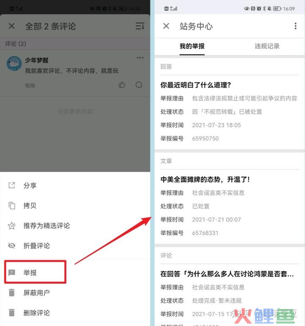Toggle 折叠评论 crossed-eye icon
Viewport: 305px width, 326px height.
[x=11, y=245]
